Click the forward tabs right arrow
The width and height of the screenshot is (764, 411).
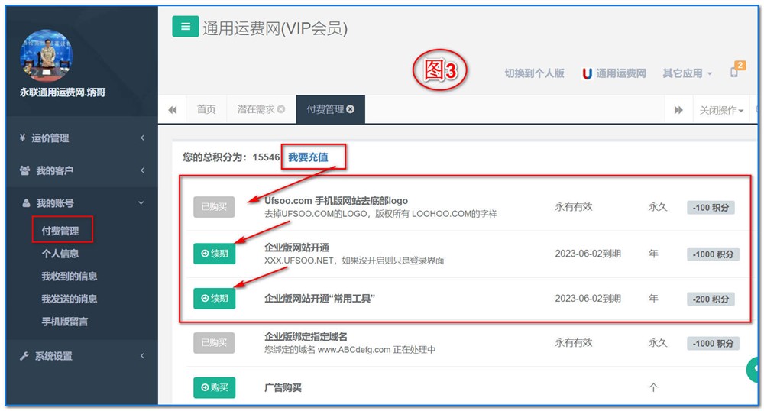point(678,110)
